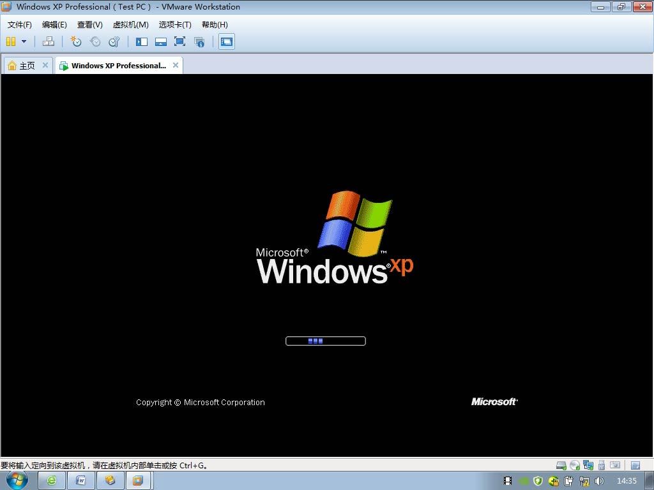Click the VMware title bar app icon

point(6,6)
